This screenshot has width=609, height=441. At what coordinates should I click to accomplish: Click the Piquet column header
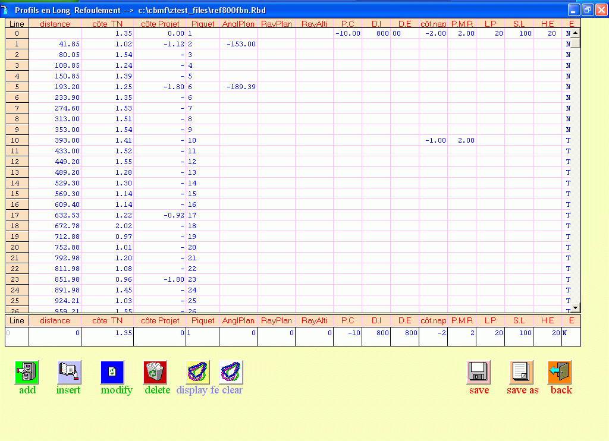(x=202, y=24)
